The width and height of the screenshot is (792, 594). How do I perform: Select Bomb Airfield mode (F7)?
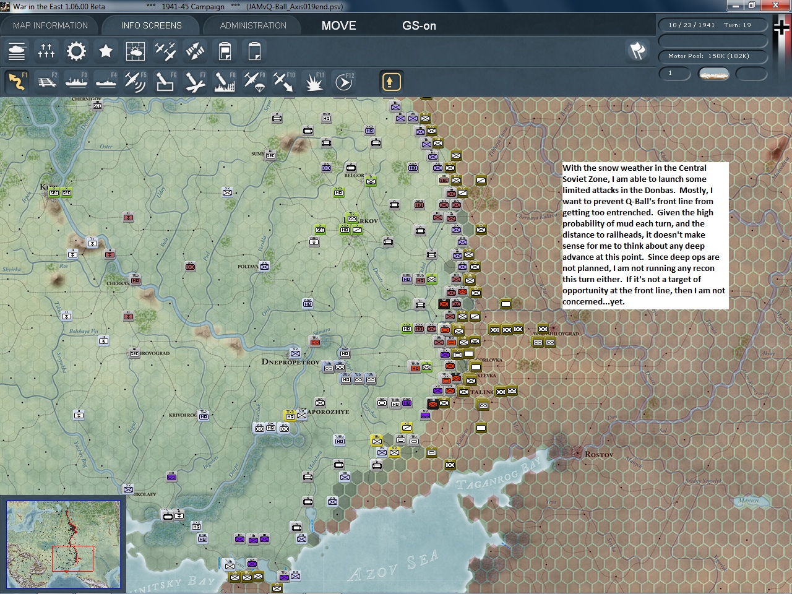(x=195, y=82)
